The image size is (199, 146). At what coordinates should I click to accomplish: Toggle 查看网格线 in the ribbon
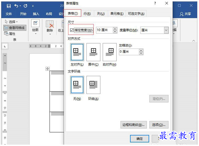tap(15, 28)
